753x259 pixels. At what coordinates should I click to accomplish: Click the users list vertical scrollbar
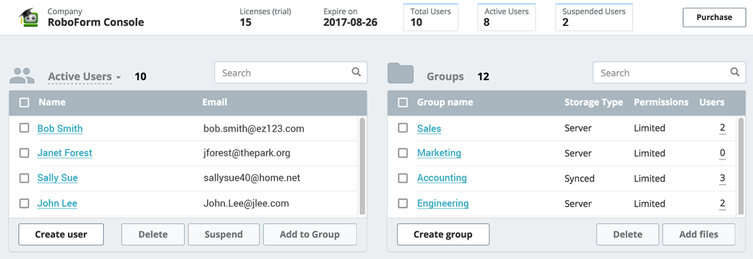(x=362, y=165)
